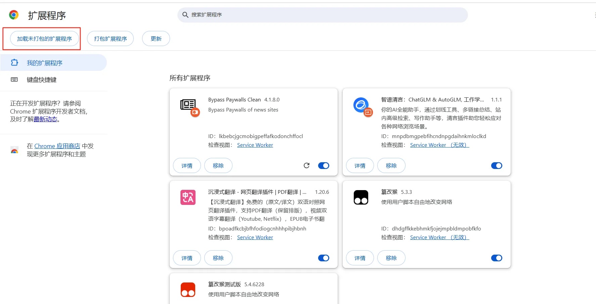Open the Service Worker link for 沉浸式翻译

point(255,237)
